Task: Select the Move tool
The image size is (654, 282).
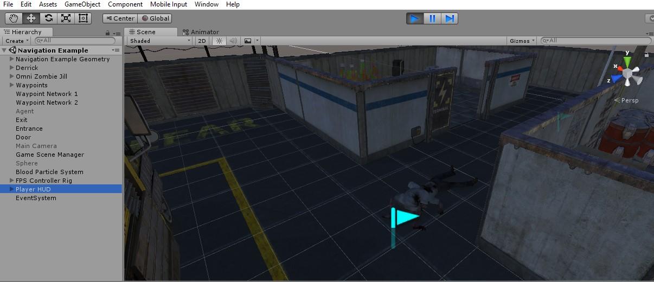Action: tap(31, 18)
